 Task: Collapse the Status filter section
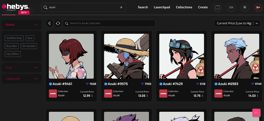coord(22,24)
